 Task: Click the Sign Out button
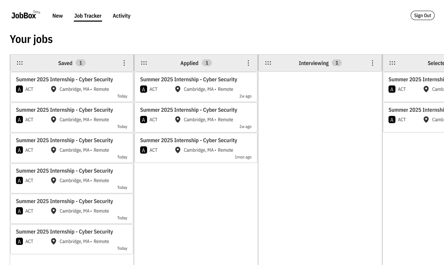(422, 16)
